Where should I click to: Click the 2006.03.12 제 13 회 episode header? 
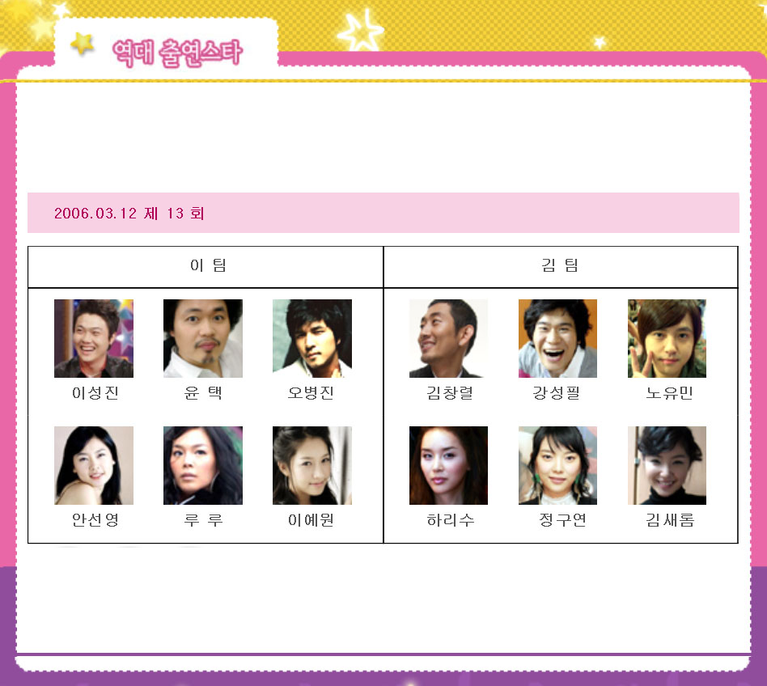pos(129,214)
